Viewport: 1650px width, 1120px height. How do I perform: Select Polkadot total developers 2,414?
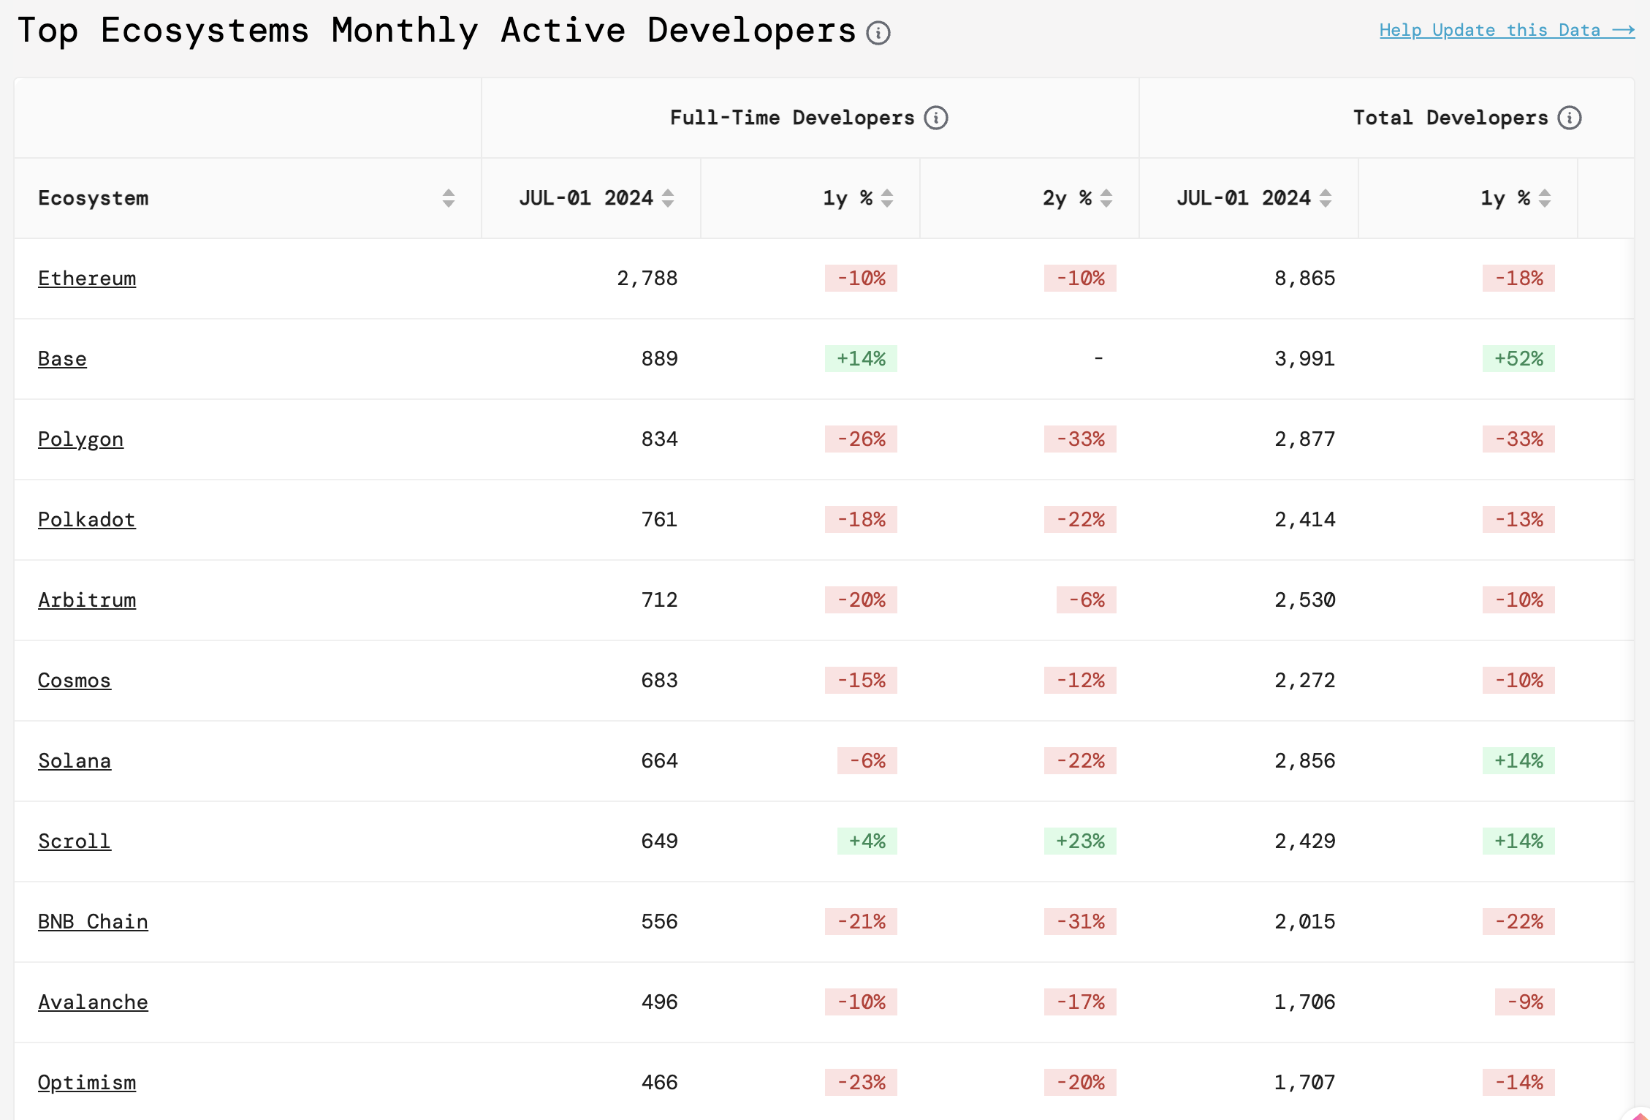[x=1305, y=520]
